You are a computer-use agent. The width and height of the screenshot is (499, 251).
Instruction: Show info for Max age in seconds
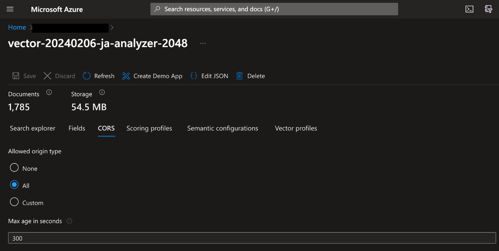click(70, 221)
